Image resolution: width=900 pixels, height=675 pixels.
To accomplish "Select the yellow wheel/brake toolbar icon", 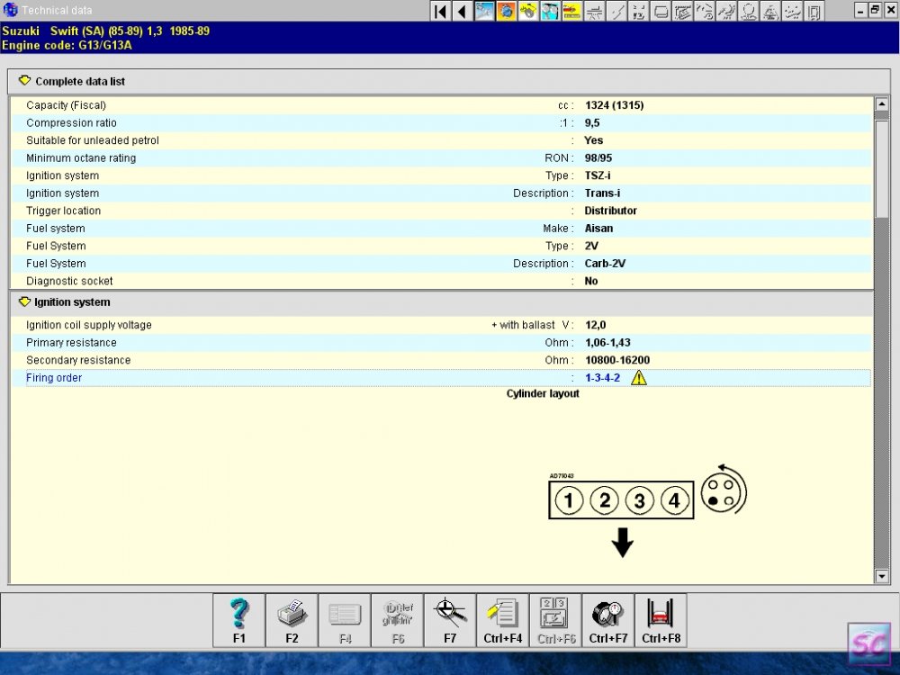I will 528,11.
